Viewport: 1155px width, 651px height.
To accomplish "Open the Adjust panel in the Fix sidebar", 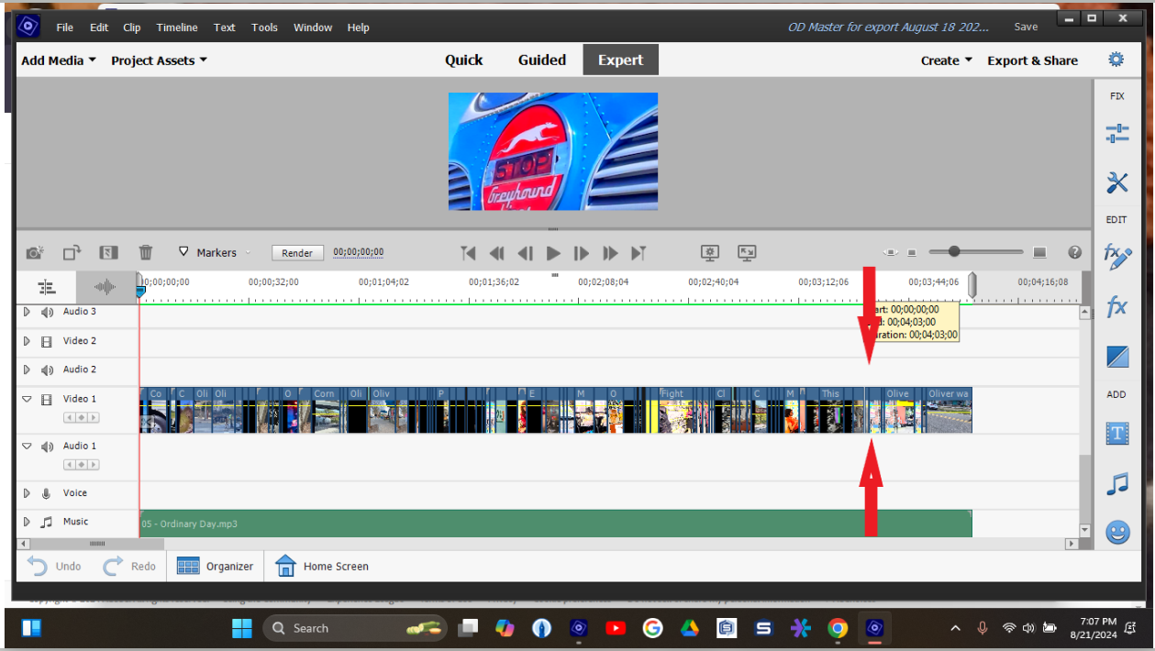I will pos(1116,133).
